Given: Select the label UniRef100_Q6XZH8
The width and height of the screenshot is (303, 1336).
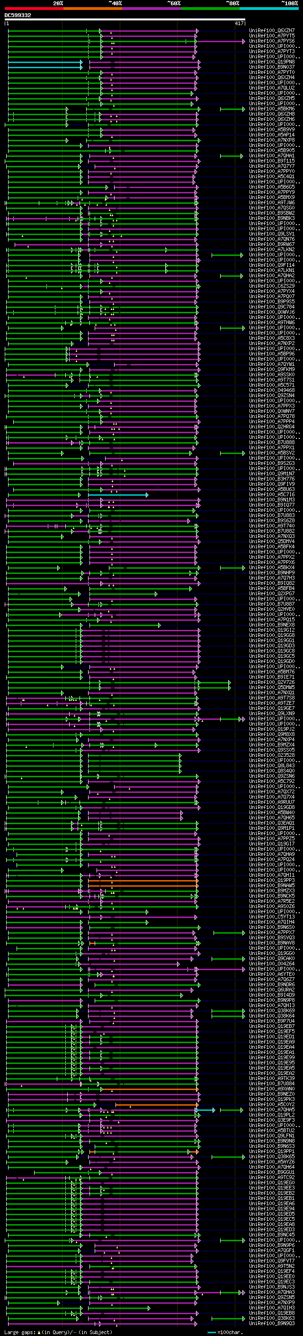Looking at the screenshot, I should pos(272,114).
